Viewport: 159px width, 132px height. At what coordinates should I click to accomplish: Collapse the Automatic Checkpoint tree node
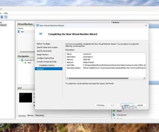(20, 60)
